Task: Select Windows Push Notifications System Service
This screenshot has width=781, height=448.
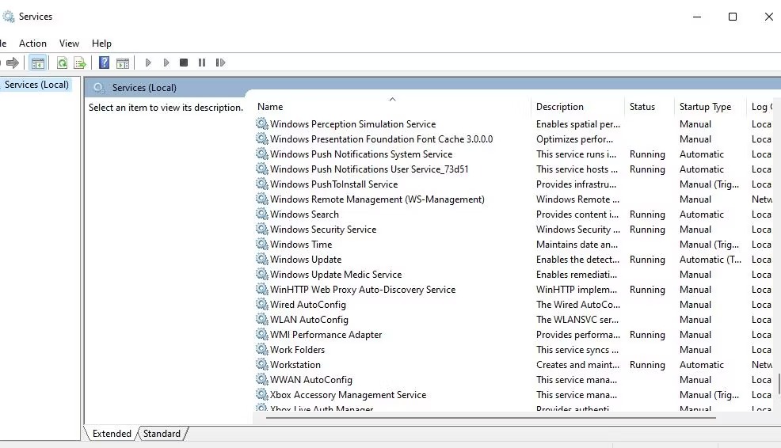Action: [x=361, y=154]
